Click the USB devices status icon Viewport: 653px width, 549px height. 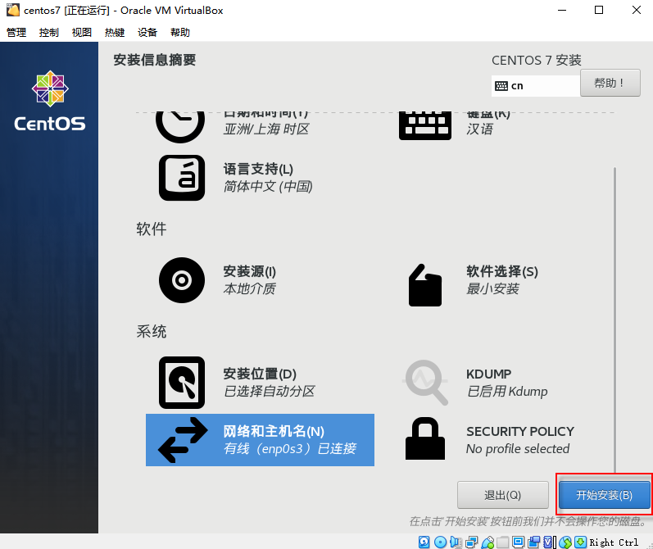(487, 542)
